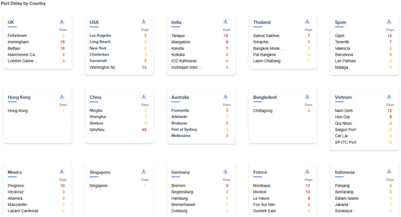
Task: Download Hong Kong port delay data
Action: tap(62, 96)
